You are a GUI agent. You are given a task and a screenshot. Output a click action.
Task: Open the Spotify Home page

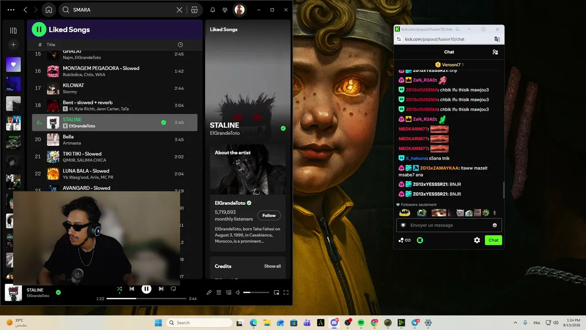point(49,10)
